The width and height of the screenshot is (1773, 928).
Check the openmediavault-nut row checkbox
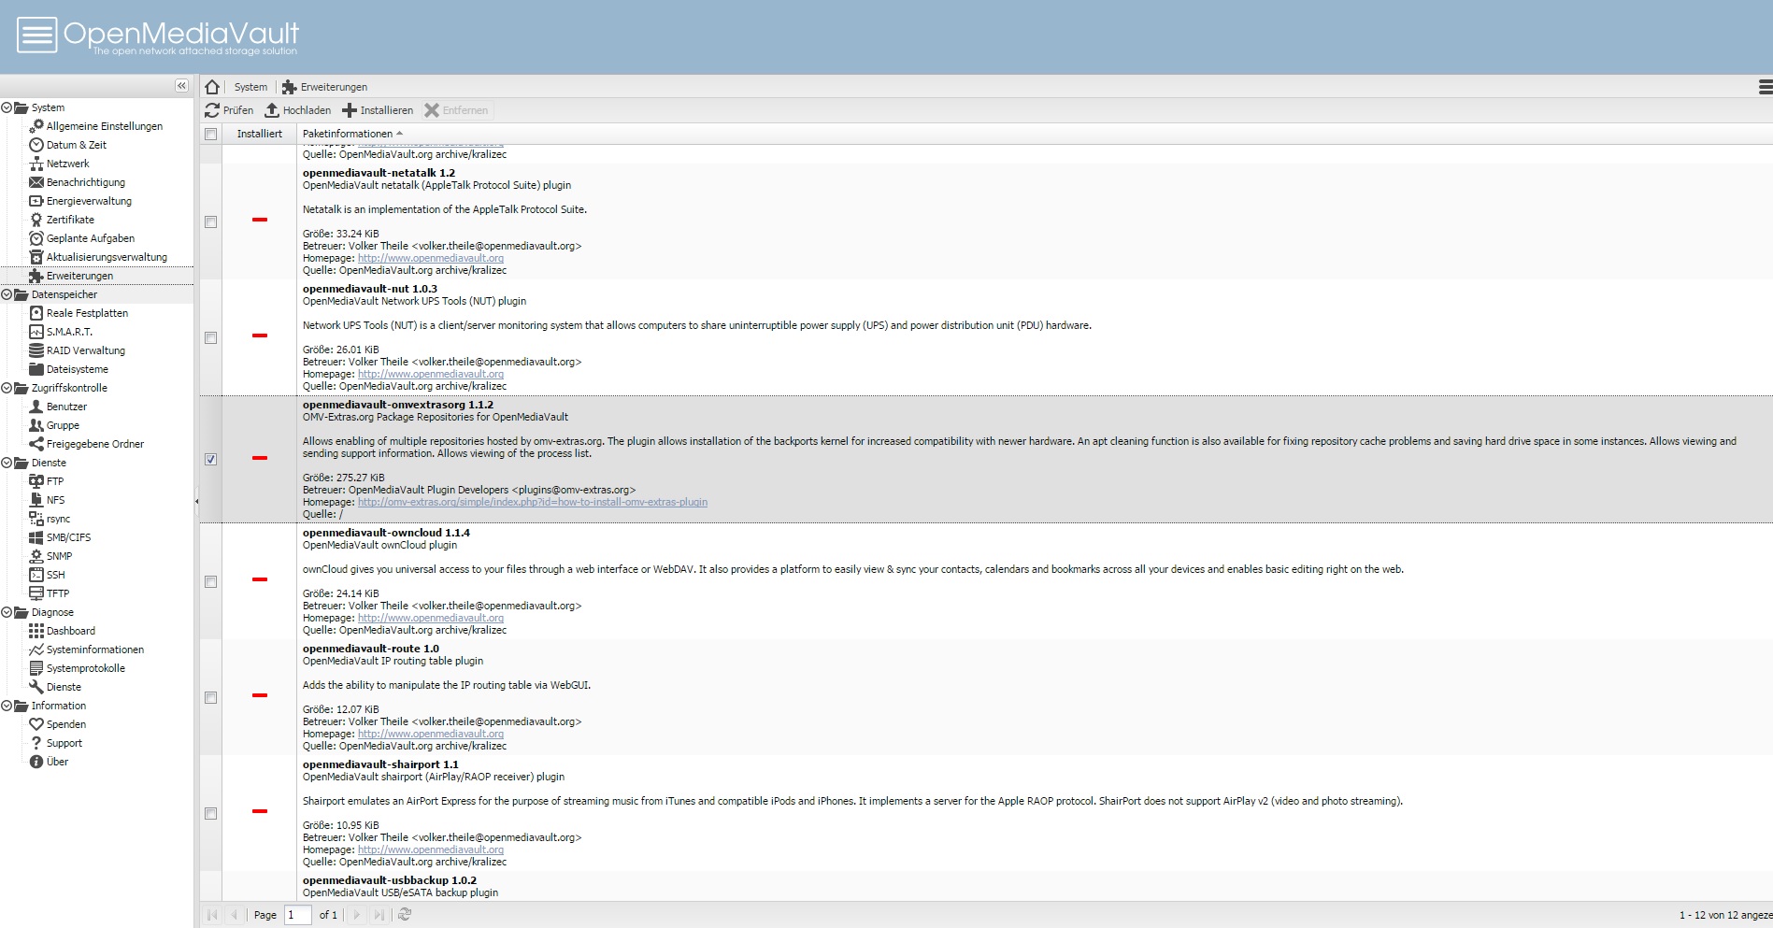211,337
